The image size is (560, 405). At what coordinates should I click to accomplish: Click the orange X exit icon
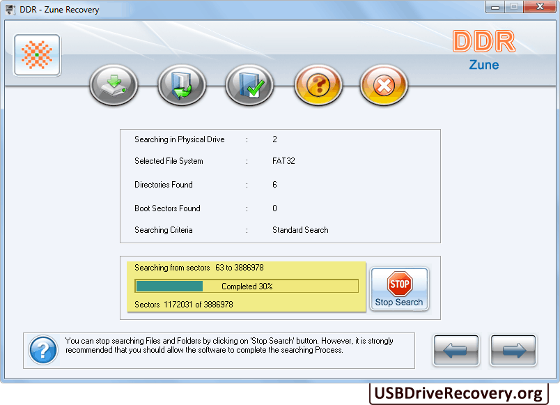click(x=384, y=85)
